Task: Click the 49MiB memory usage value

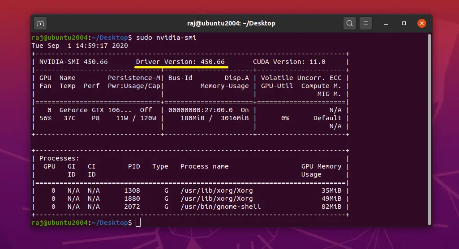Action: pyautogui.click(x=331, y=198)
